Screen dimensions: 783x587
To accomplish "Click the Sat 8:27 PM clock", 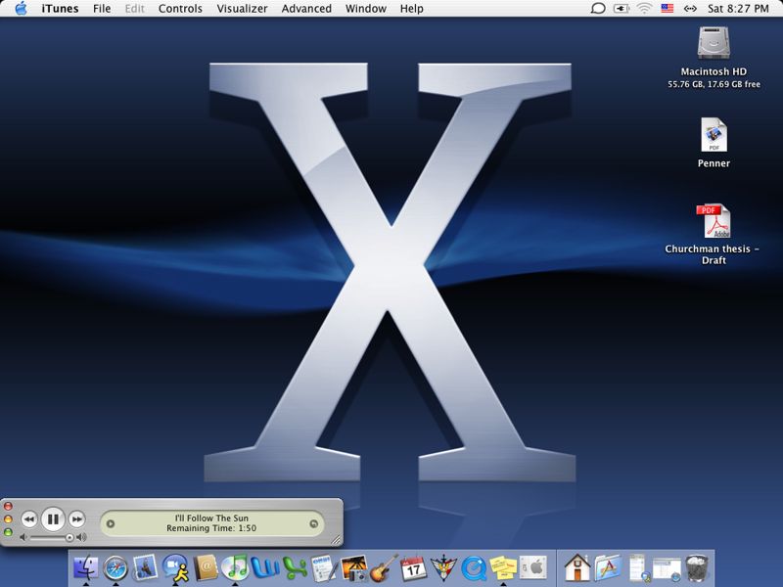I will tap(738, 9).
